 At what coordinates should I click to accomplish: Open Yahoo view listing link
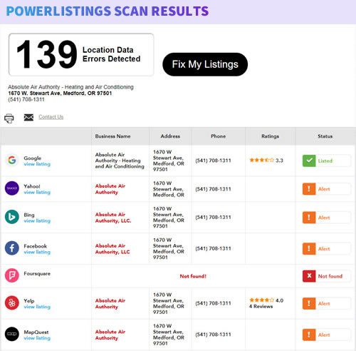click(x=37, y=192)
